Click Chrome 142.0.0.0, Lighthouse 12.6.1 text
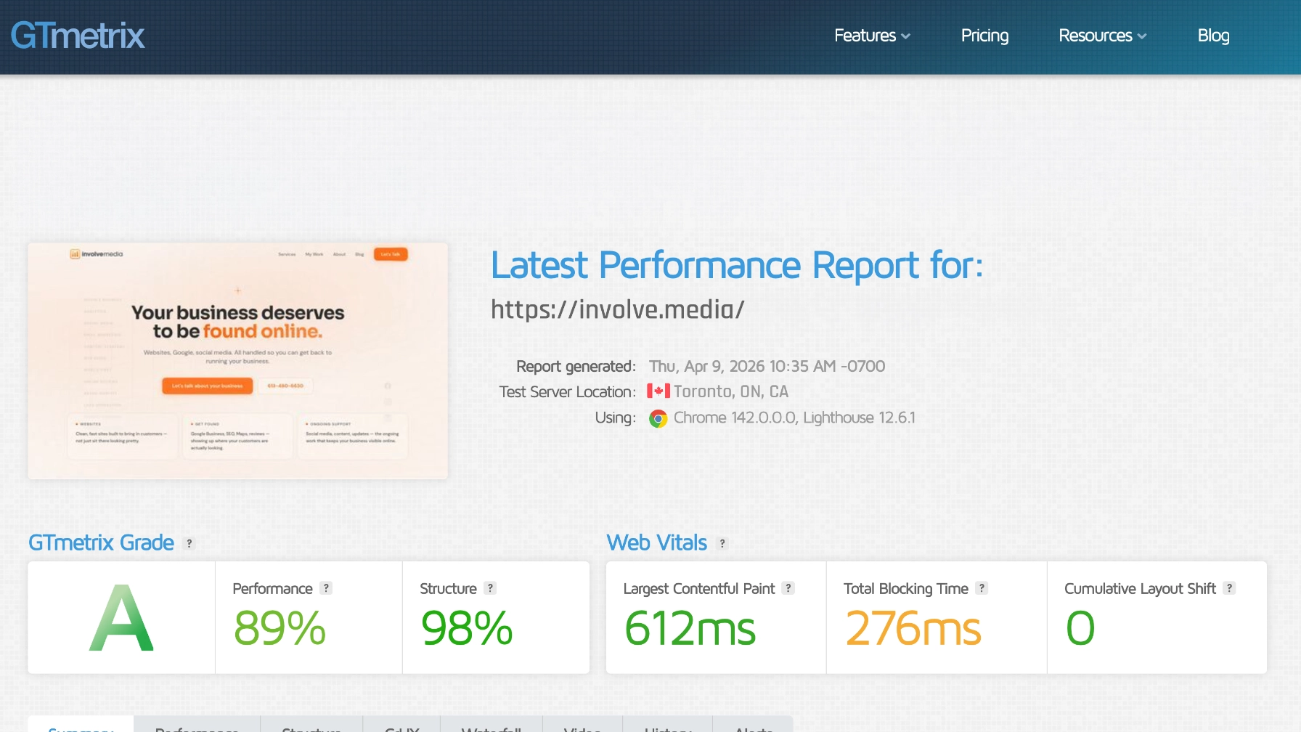 point(794,418)
